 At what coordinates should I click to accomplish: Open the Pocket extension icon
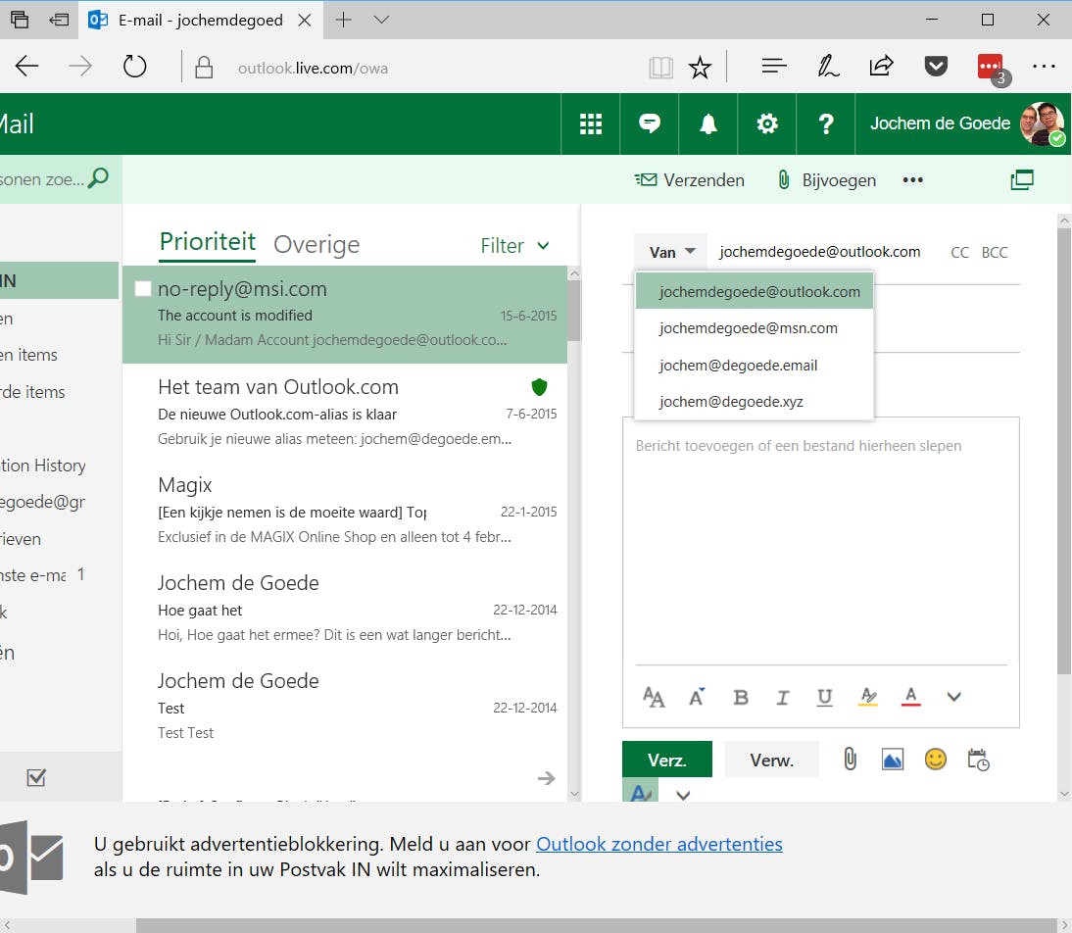pos(935,67)
